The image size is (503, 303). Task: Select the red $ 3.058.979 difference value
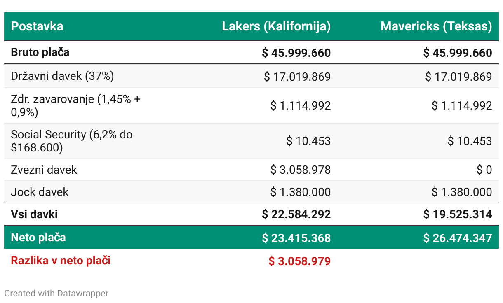tap(300, 261)
